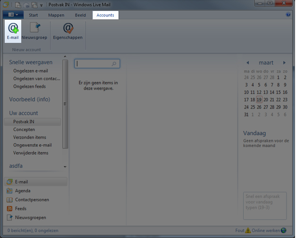Click the maart month header
The height and width of the screenshot is (238, 296).
pos(266,63)
